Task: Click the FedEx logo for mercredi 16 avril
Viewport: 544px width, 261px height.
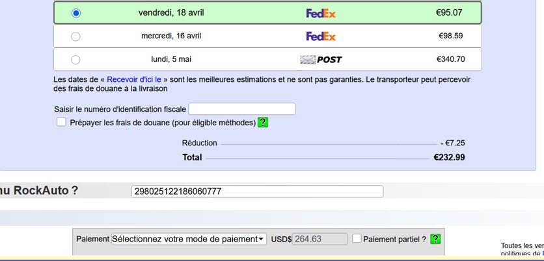Action: [321, 36]
